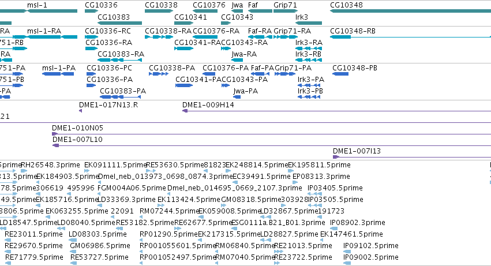Image resolution: width=491 pixels, height=266 pixels.
Task: Select EST EK063255.5prime
Action: [x=48, y=217]
